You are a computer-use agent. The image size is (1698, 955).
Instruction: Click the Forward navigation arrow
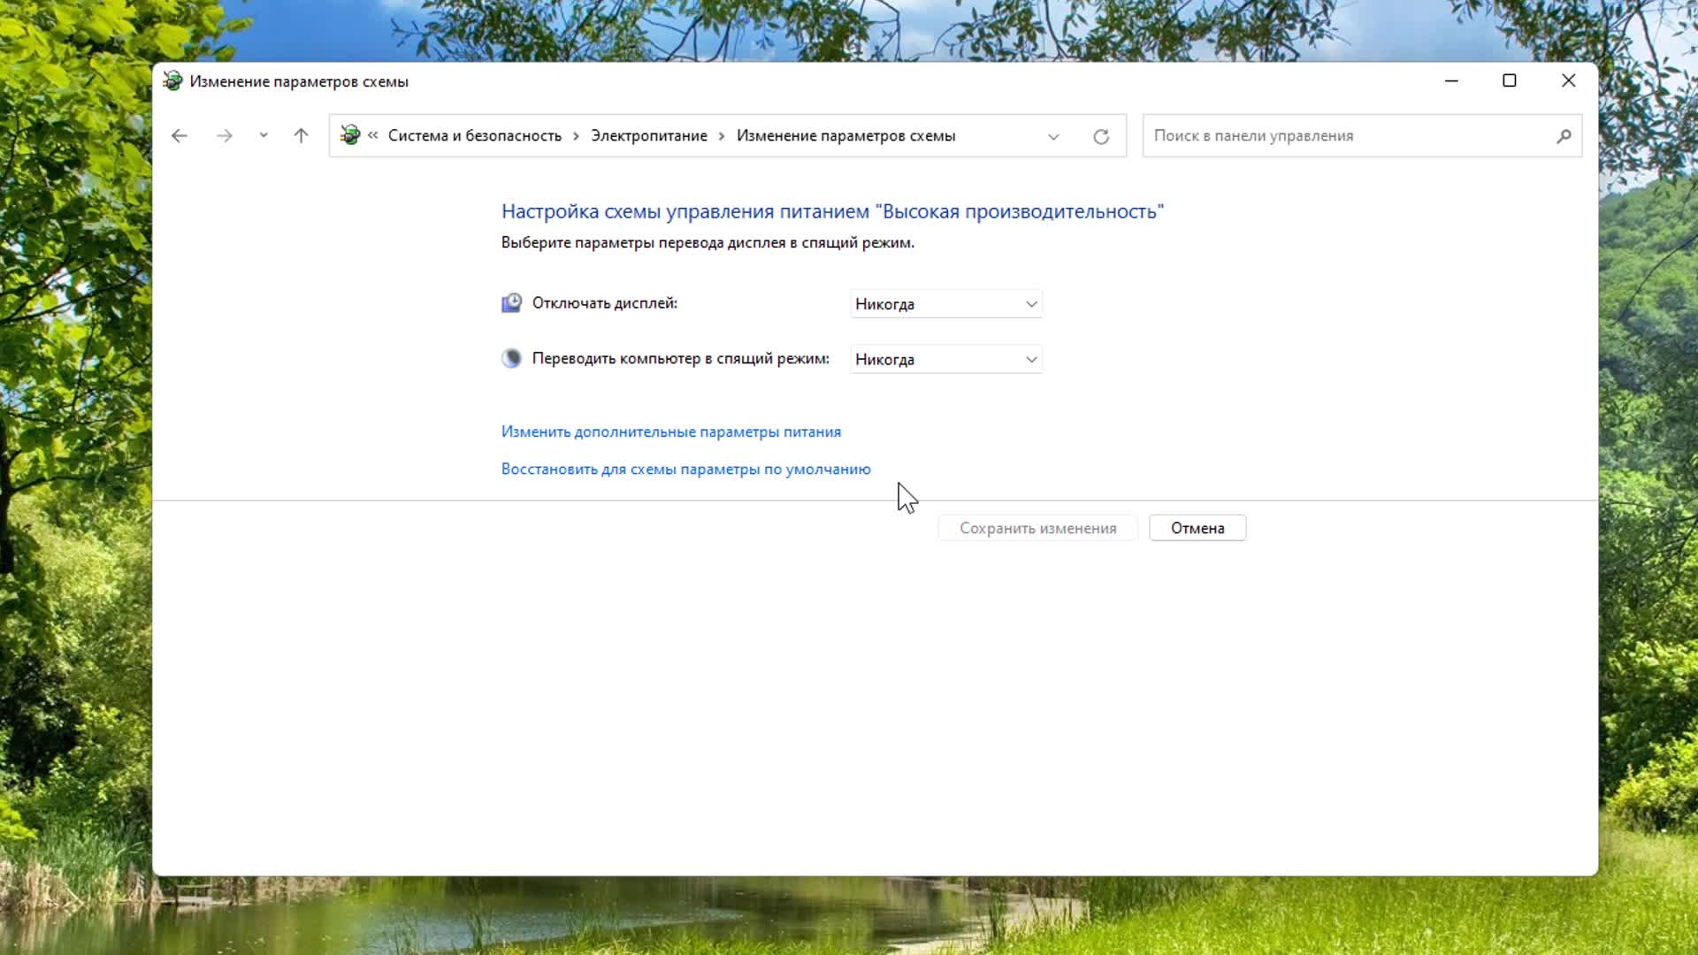pyautogui.click(x=225, y=135)
